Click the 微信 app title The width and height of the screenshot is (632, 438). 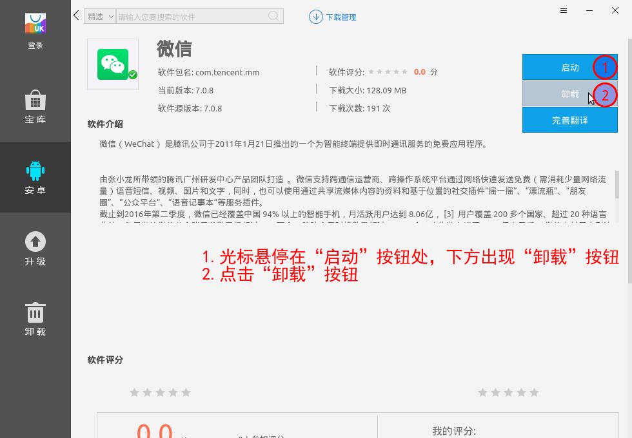175,49
